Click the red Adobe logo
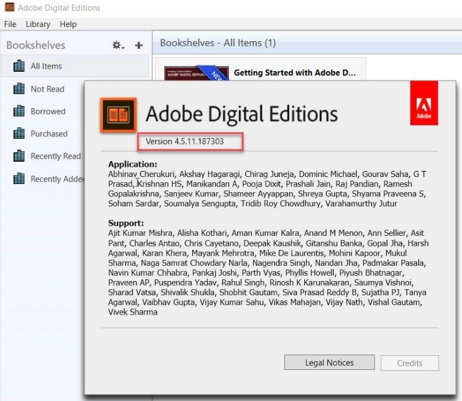 (424, 103)
